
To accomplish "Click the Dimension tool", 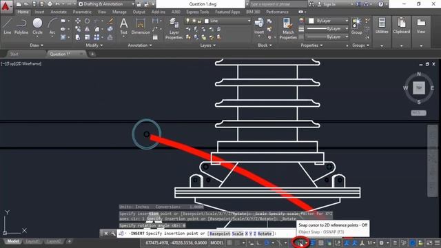I will click(141, 26).
